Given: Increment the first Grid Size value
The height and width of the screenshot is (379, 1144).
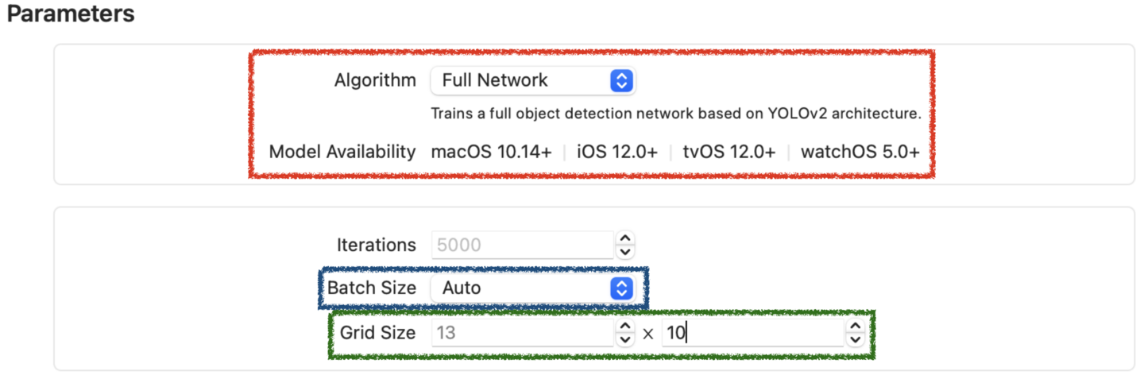Looking at the screenshot, I should (625, 327).
